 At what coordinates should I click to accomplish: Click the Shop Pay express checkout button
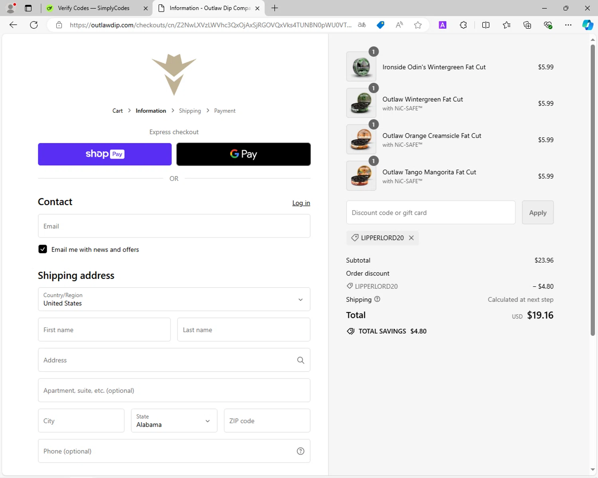(x=105, y=154)
